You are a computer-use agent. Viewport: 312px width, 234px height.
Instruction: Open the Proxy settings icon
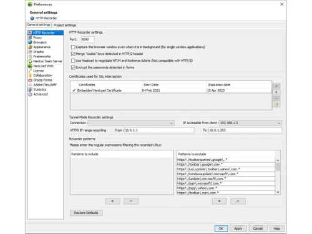point(30,37)
